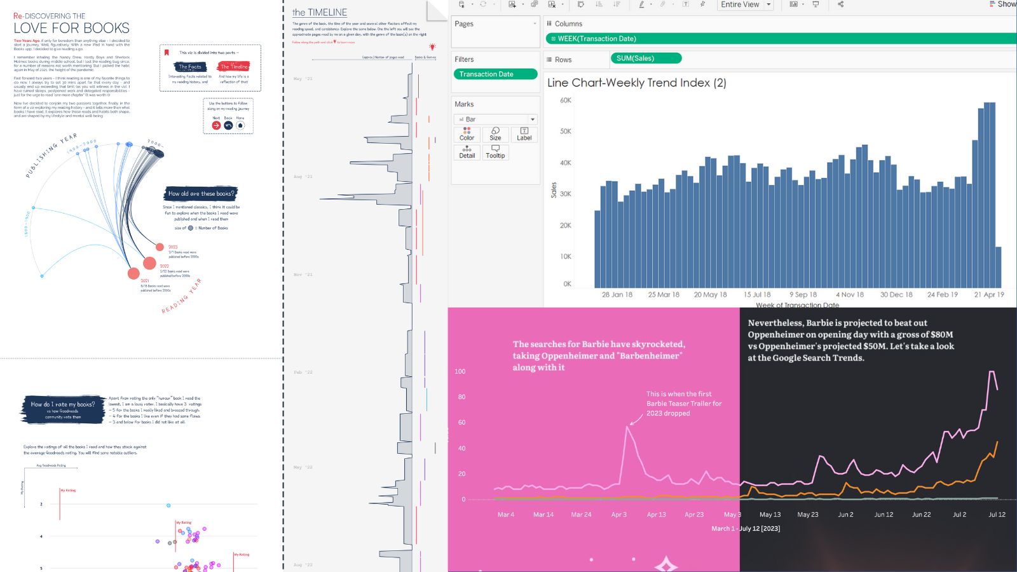This screenshot has height=572, width=1017.
Task: Click the Show Me button
Action: (1002, 4)
